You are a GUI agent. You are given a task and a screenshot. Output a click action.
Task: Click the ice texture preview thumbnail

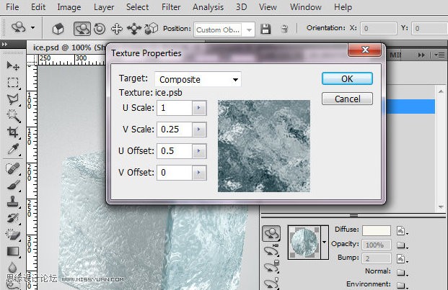click(x=264, y=146)
